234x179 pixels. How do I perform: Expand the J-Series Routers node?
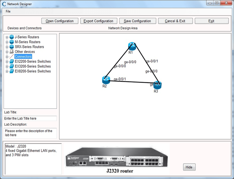pos(7,37)
